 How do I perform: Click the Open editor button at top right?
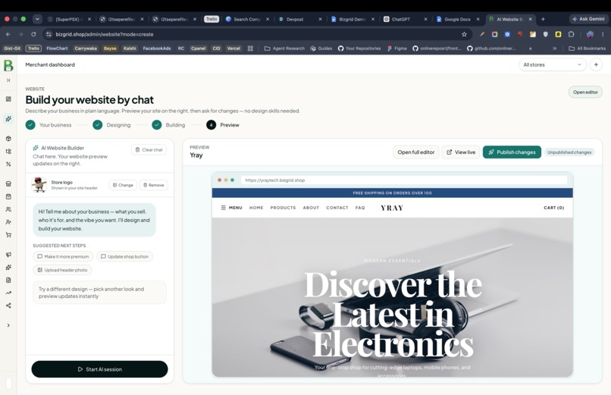coord(585,92)
